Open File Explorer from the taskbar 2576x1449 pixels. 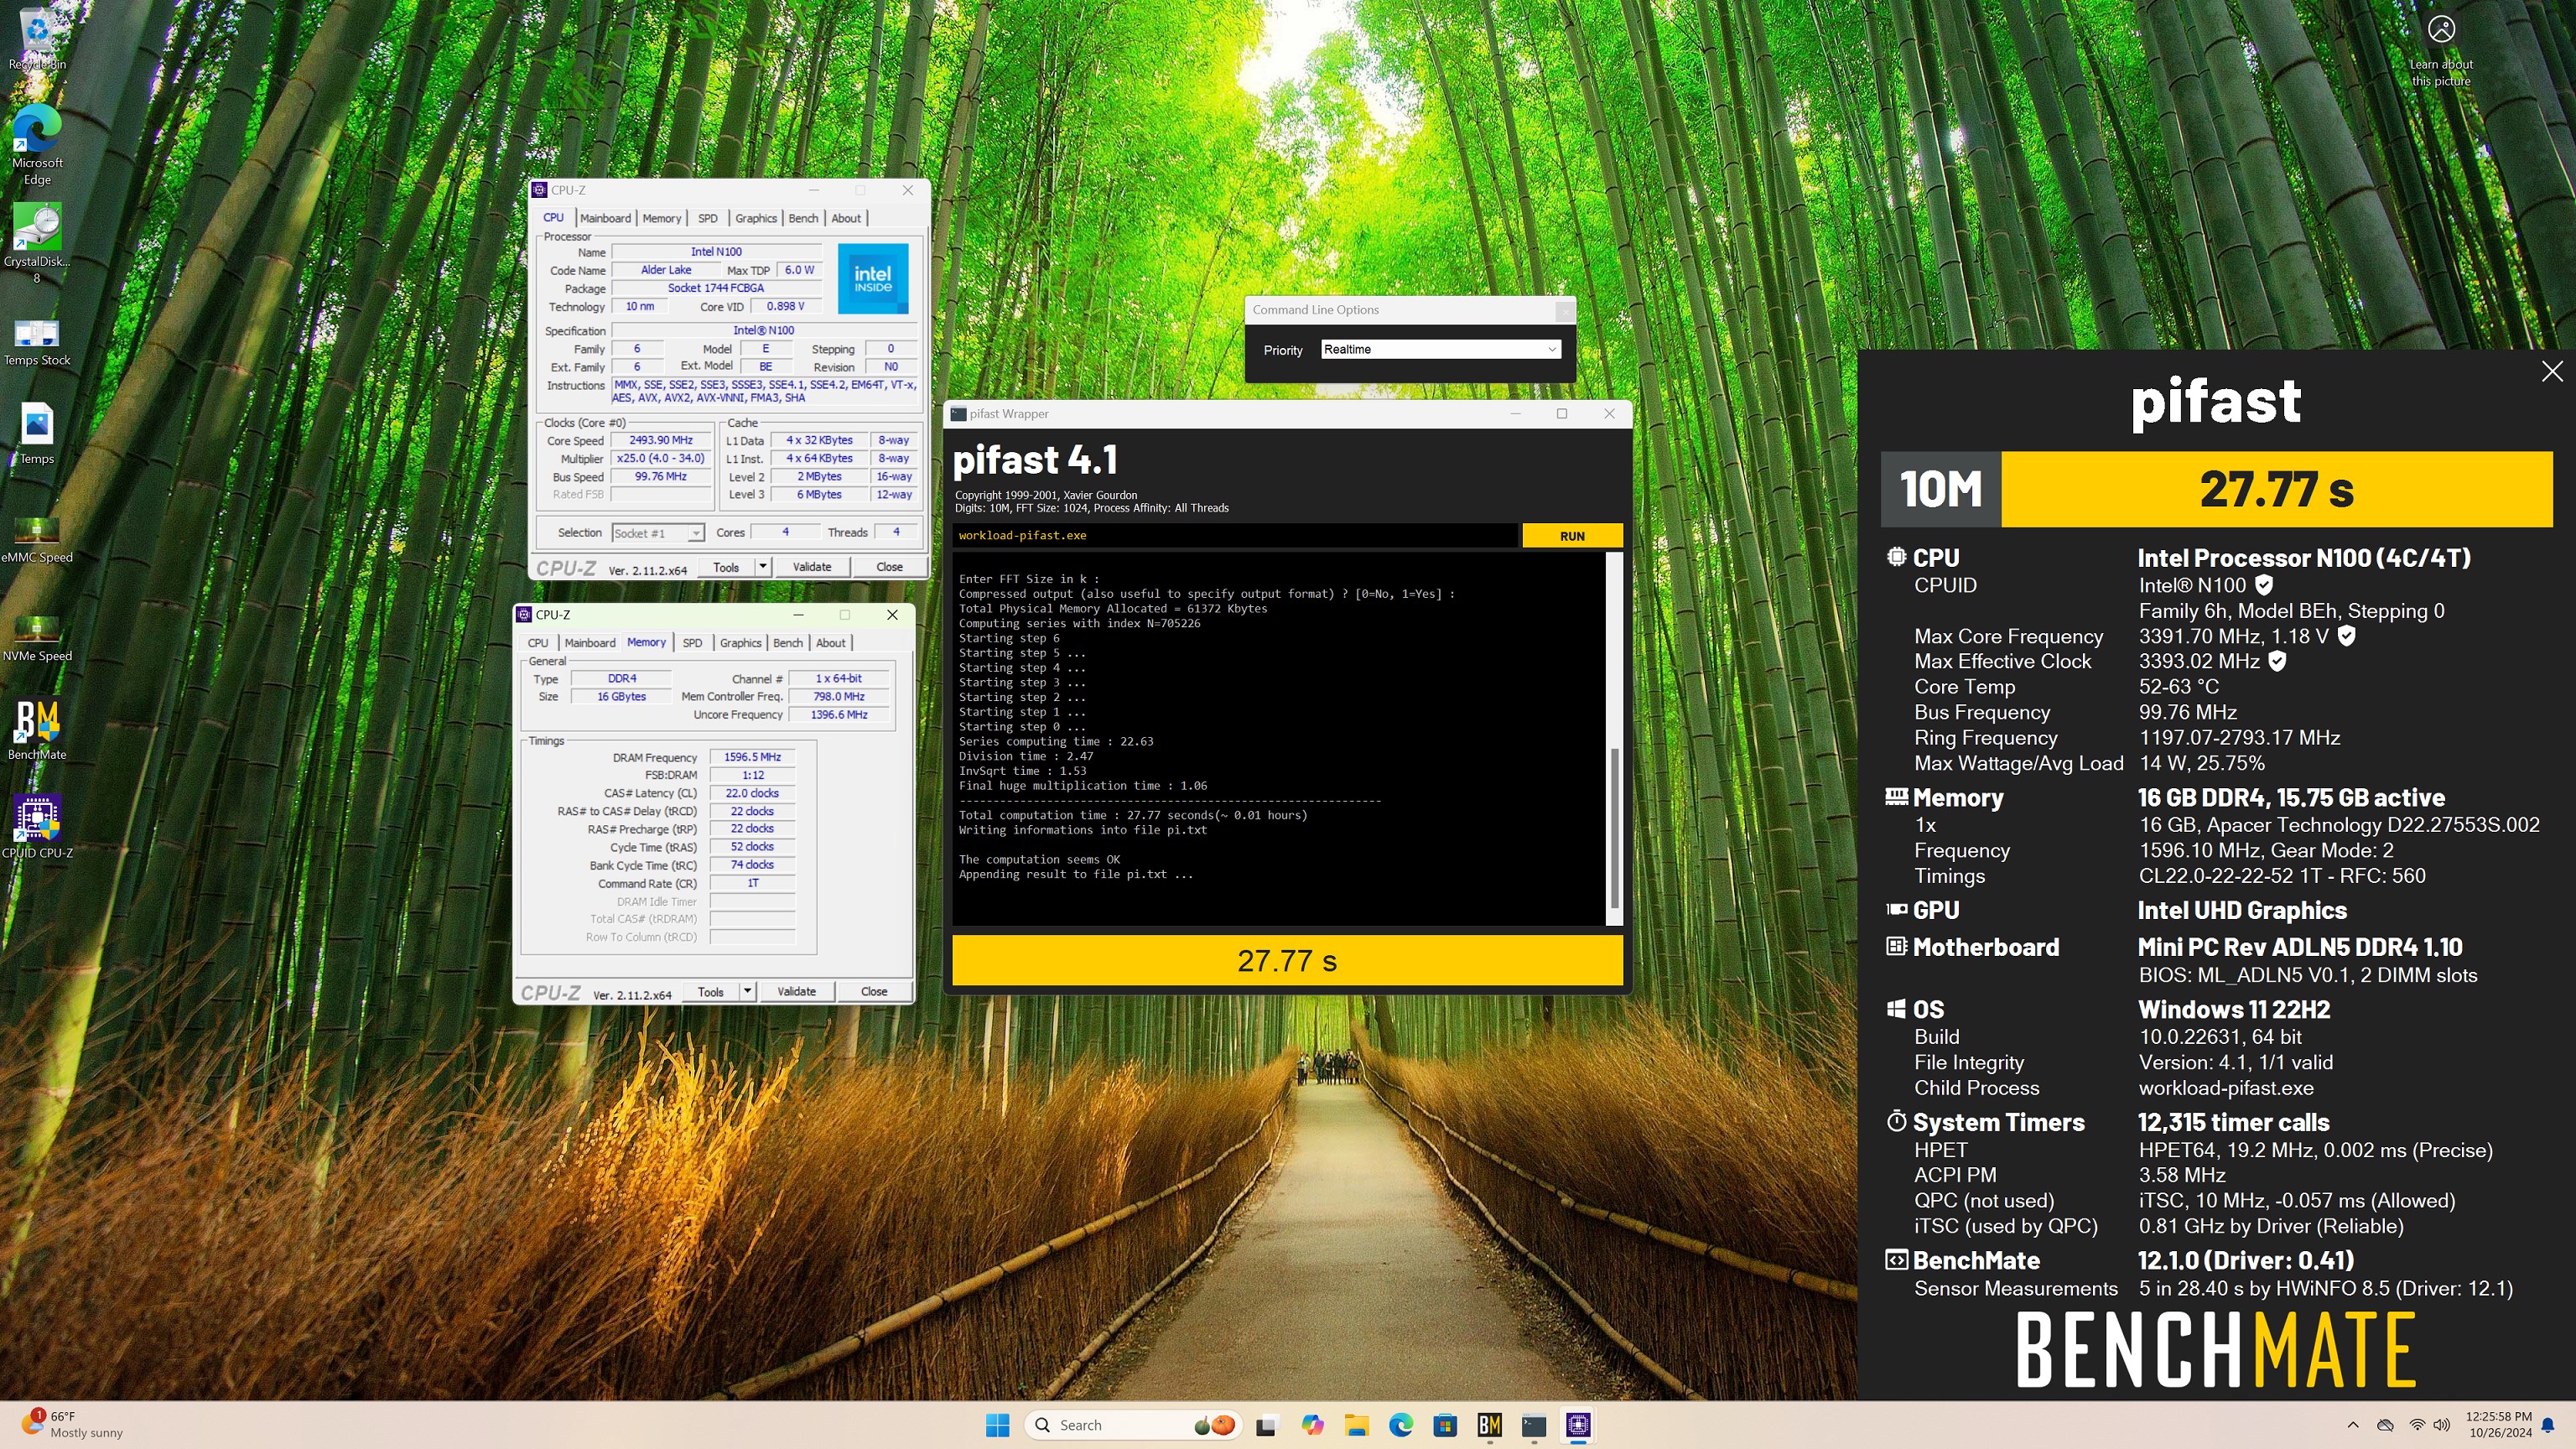pyautogui.click(x=1356, y=1425)
